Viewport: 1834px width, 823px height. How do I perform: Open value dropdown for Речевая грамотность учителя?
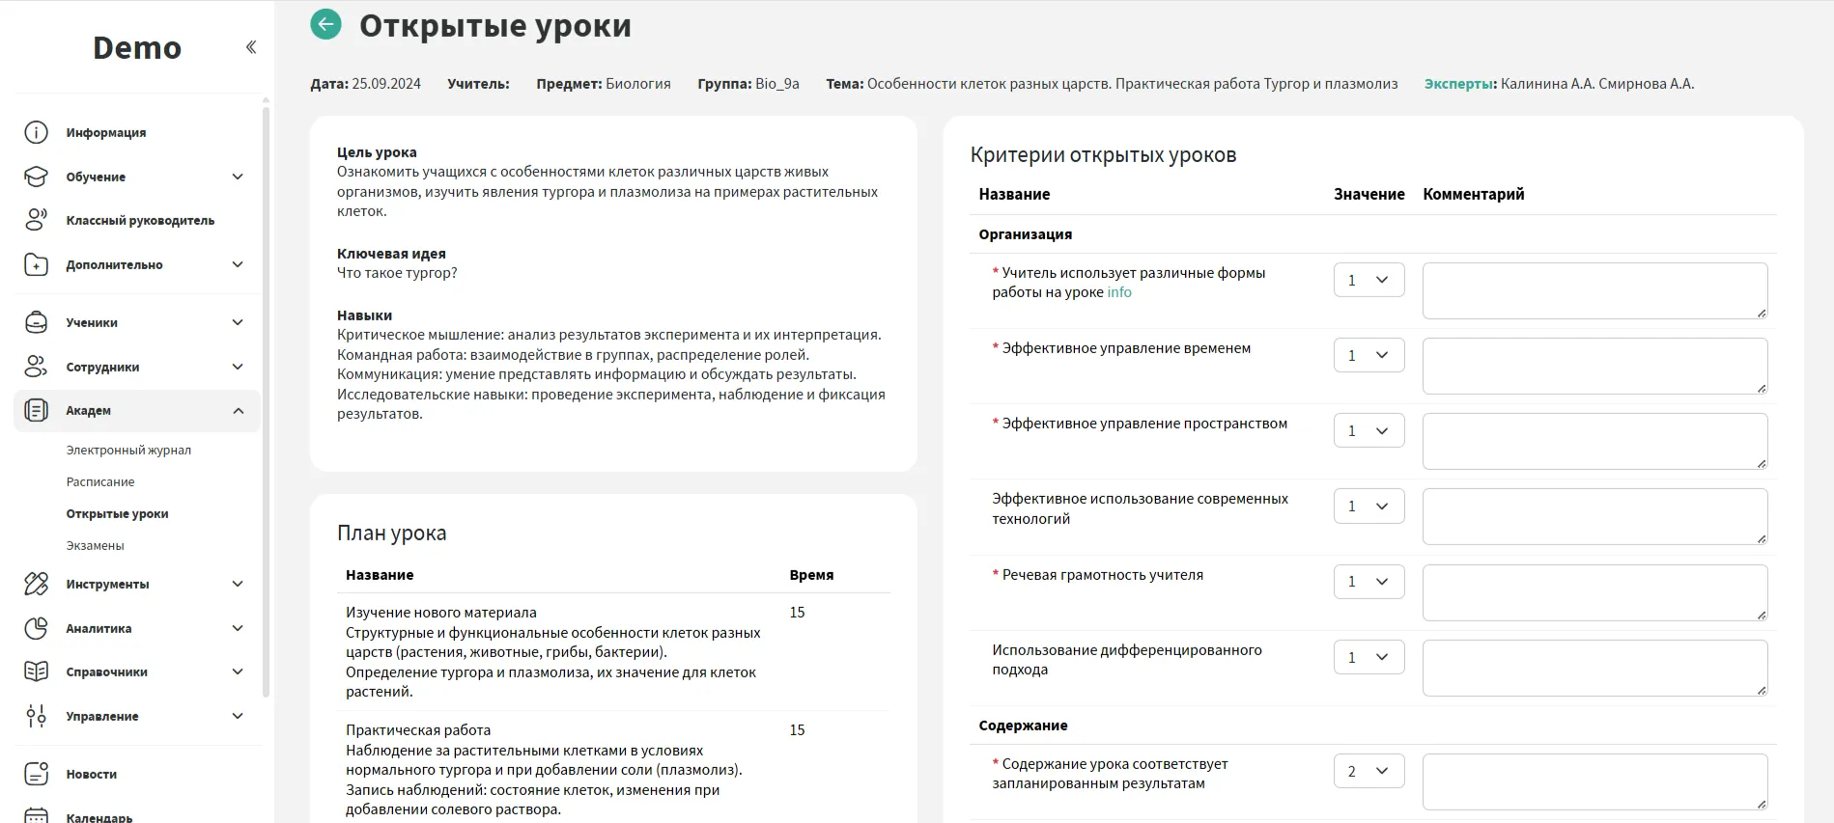(1368, 582)
